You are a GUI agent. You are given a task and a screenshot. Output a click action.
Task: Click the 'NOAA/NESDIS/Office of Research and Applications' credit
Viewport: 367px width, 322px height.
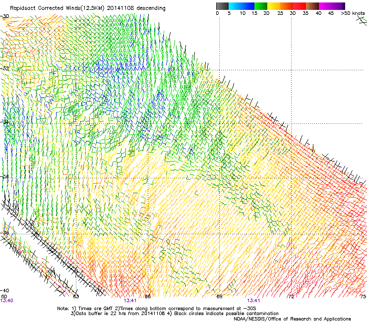tap(292, 319)
